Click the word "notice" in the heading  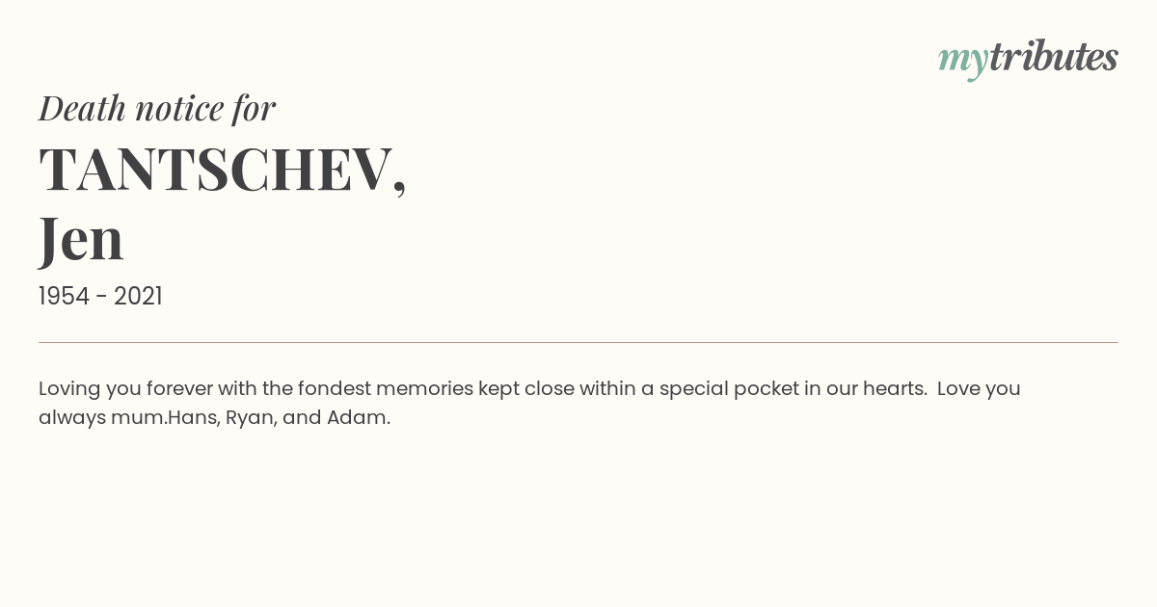point(179,108)
